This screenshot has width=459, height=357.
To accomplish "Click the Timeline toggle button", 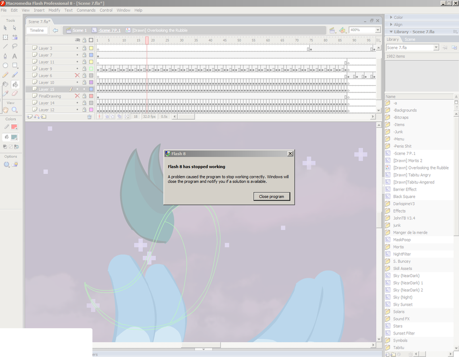I will tap(37, 30).
